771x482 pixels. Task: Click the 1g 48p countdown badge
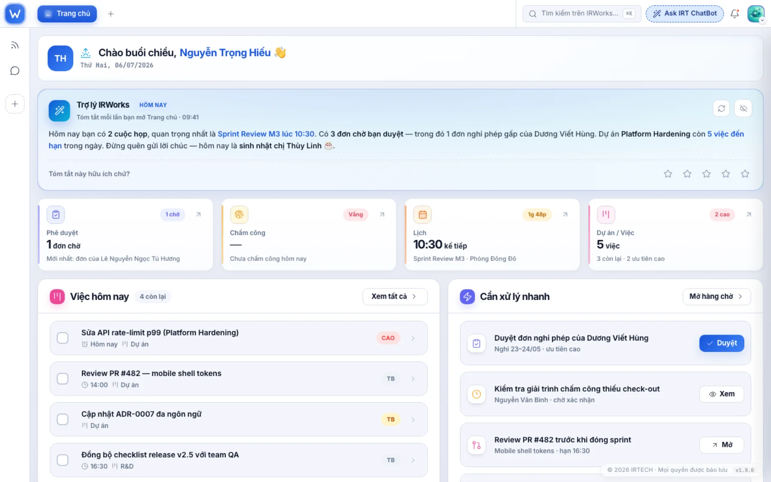click(x=537, y=214)
